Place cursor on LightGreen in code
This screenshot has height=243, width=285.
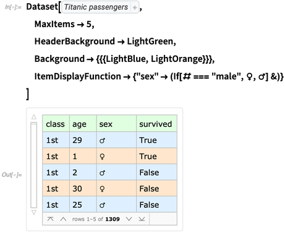150,41
